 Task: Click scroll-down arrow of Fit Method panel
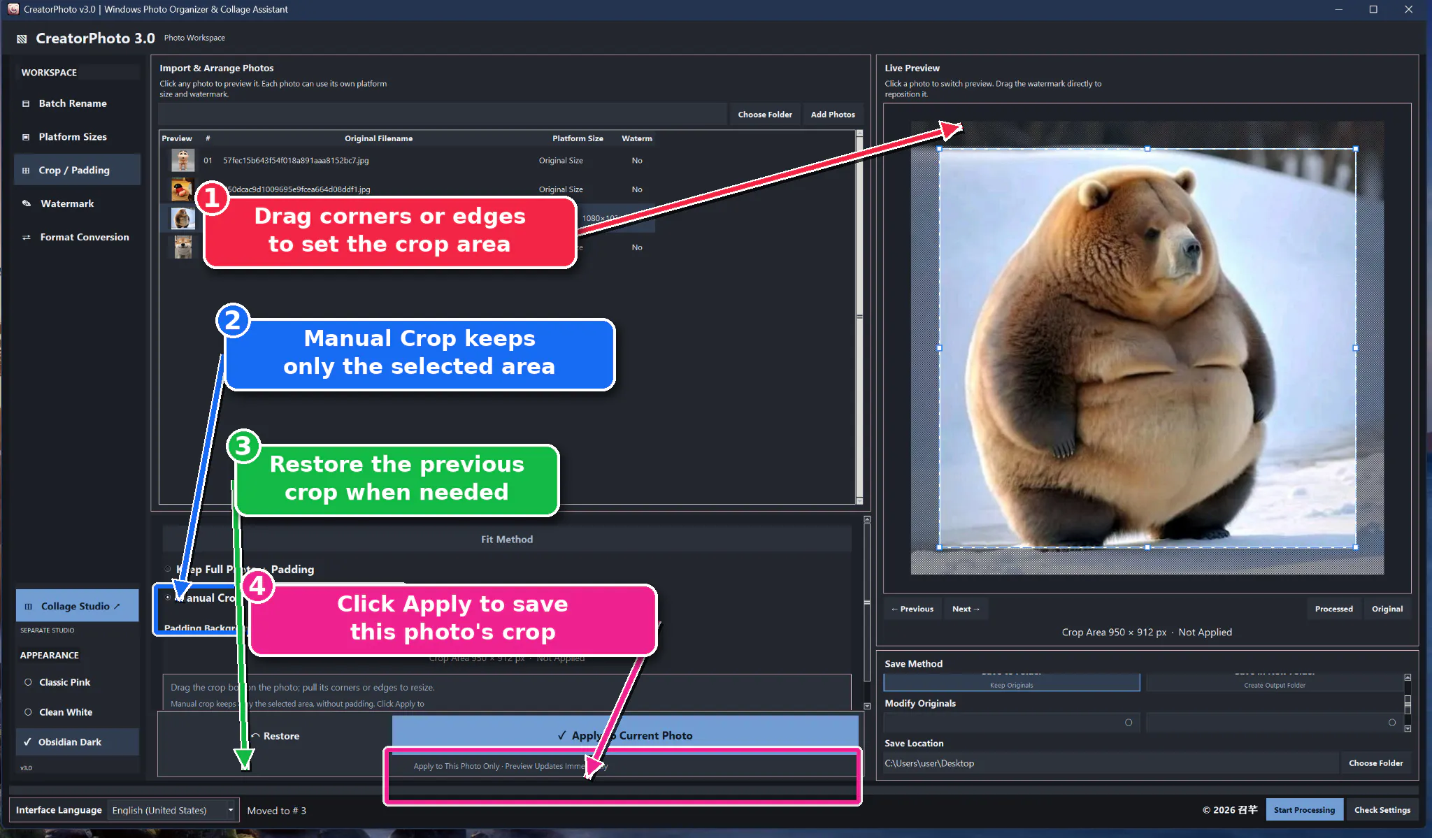coord(867,706)
